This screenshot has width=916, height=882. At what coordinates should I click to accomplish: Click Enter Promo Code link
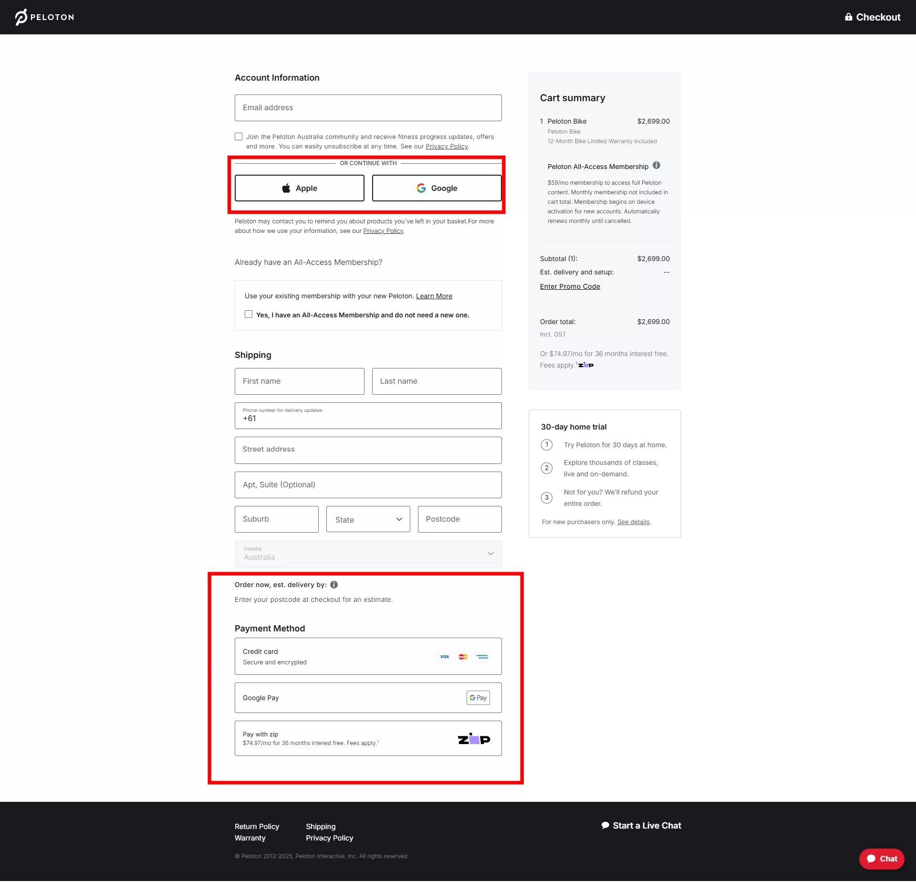[x=570, y=286]
